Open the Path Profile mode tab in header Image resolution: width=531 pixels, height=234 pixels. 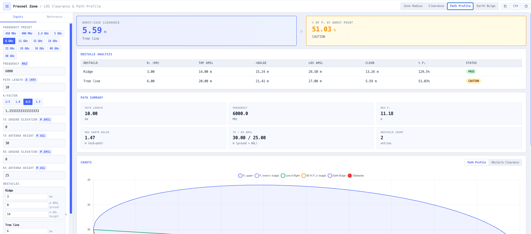pos(460,6)
